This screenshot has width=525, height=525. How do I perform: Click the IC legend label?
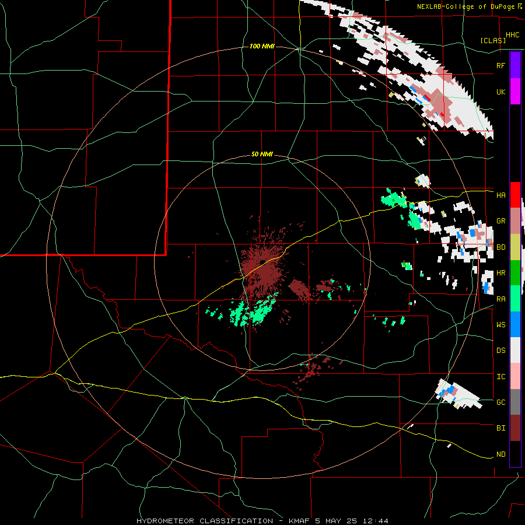tap(501, 377)
